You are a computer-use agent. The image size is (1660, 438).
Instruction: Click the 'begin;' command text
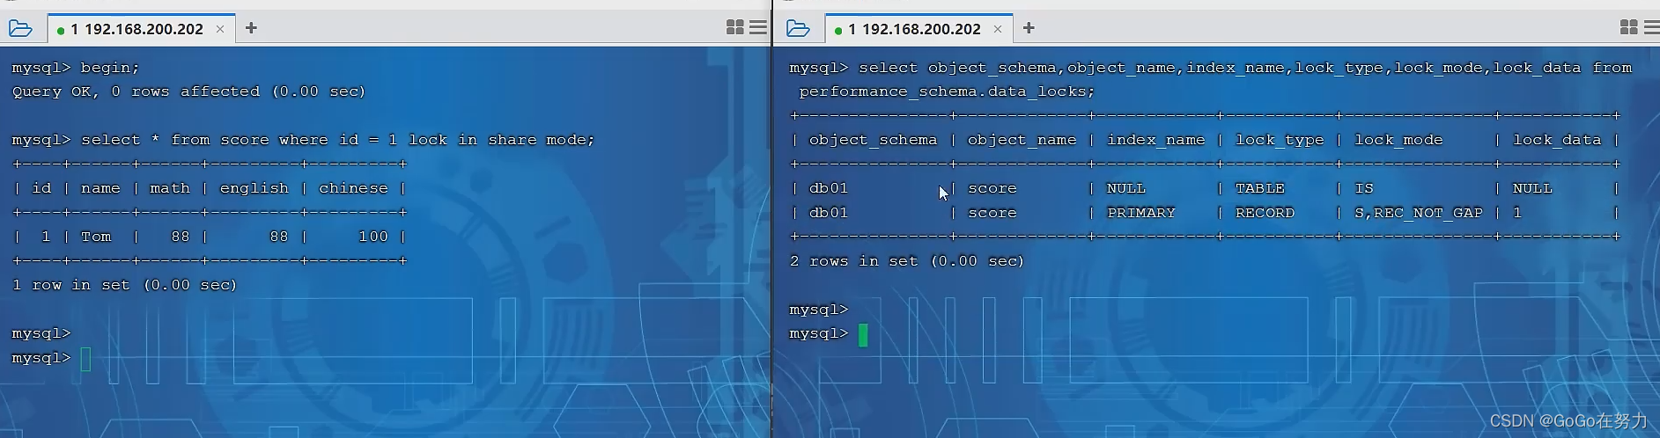[x=110, y=68]
